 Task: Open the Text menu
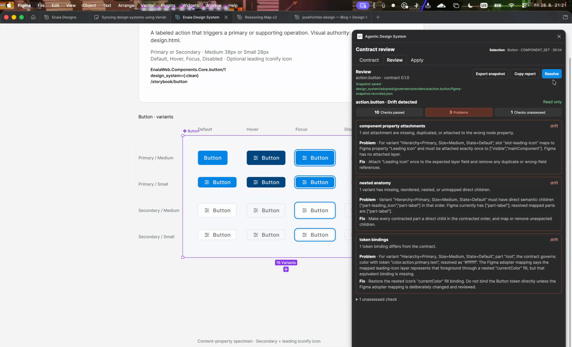click(107, 5)
